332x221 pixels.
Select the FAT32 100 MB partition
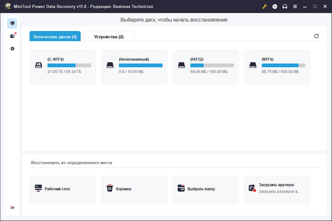coord(205,67)
